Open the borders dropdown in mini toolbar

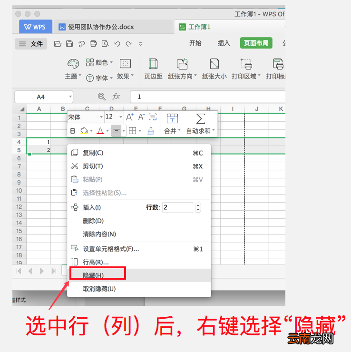coord(140,131)
